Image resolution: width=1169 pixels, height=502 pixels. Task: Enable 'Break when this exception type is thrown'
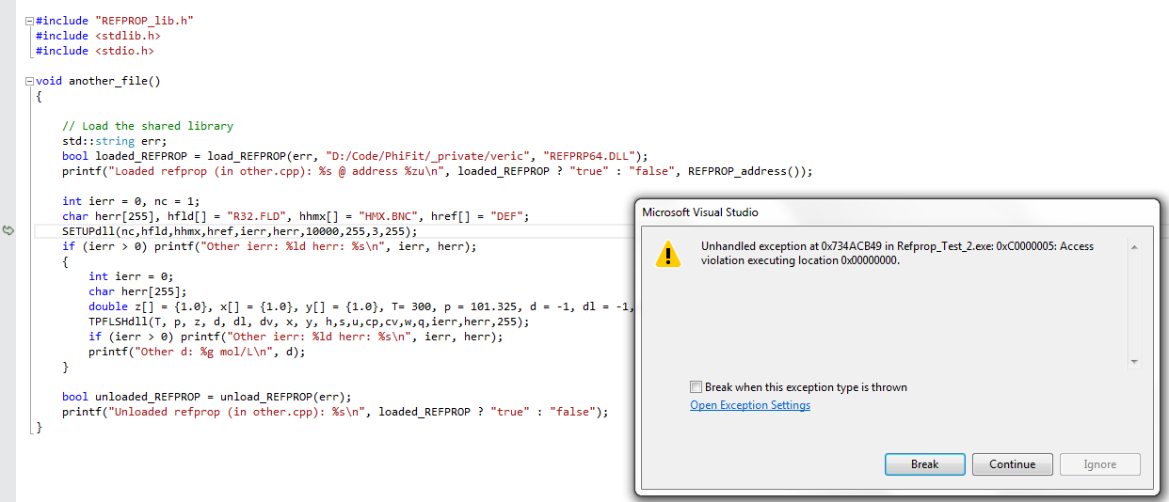696,387
